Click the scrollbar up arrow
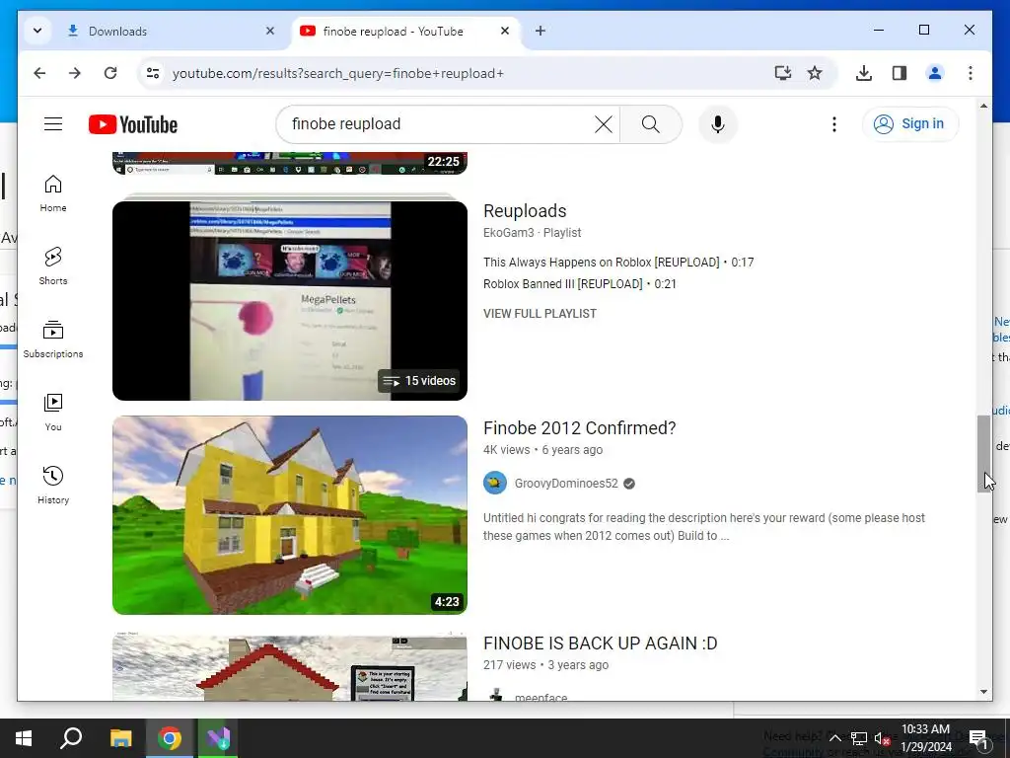 click(983, 106)
